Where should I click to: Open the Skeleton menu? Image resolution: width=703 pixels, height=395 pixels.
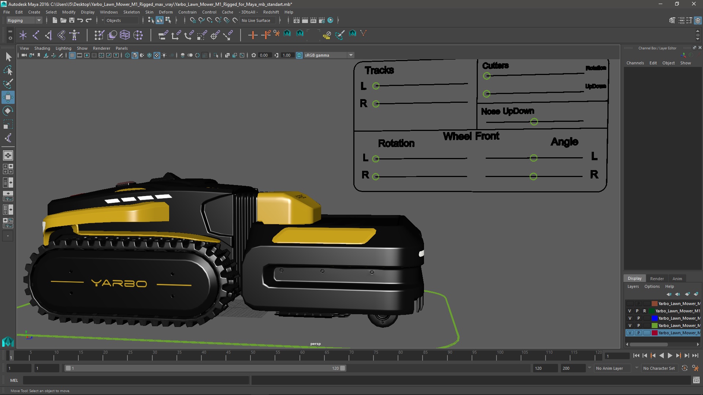[131, 12]
